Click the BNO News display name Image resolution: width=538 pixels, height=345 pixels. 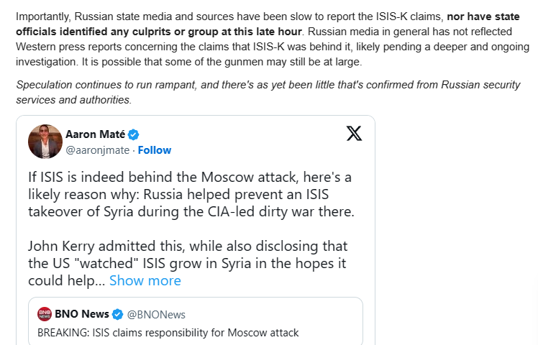click(x=82, y=314)
